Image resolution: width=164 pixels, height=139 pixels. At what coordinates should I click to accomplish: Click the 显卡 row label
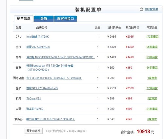pos(18,88)
